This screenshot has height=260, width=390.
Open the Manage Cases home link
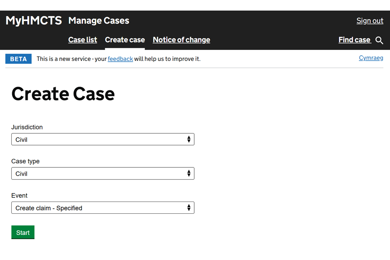(99, 21)
